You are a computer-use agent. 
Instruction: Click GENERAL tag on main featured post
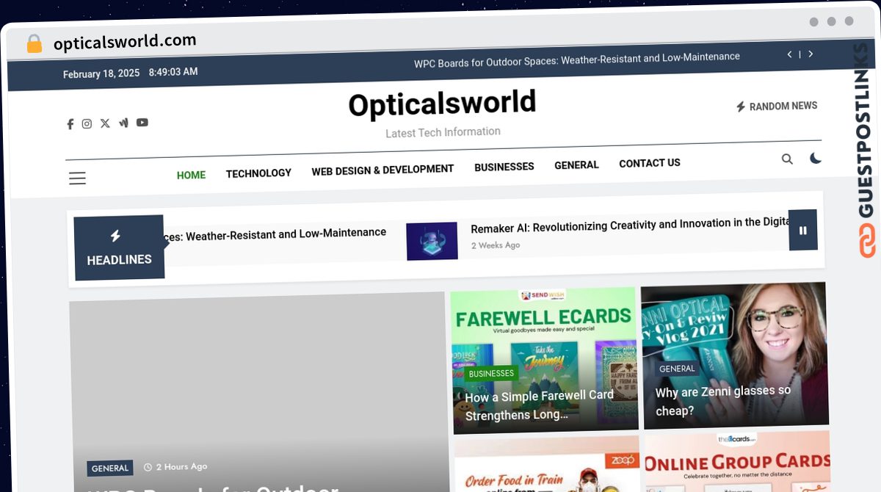coord(110,468)
